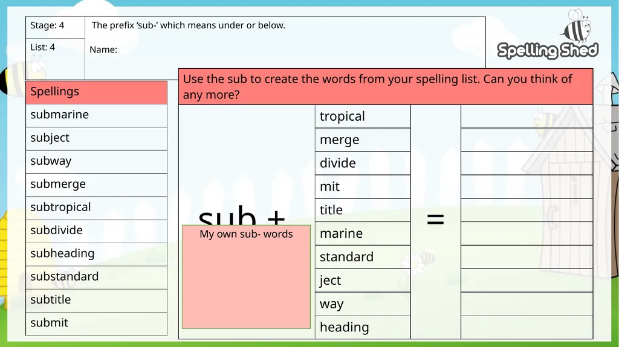The height and width of the screenshot is (347, 619).
Task: Click the 'title' root word cell
Action: point(363,210)
